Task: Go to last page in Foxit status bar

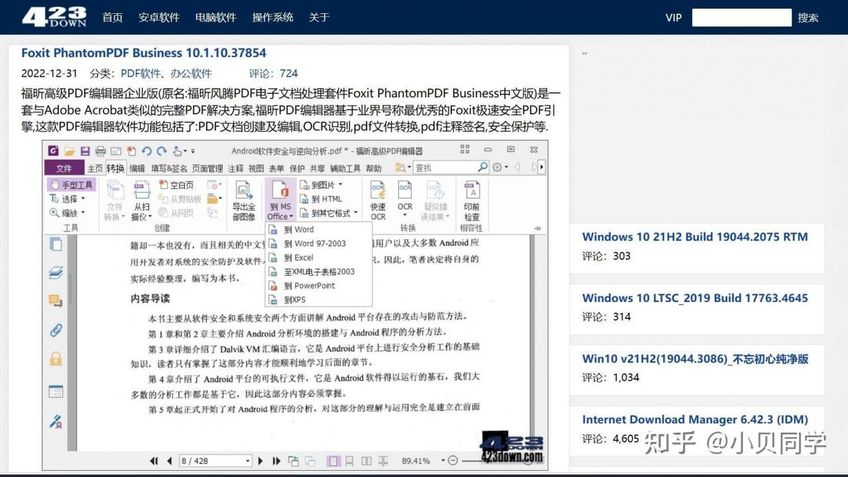Action: (276, 460)
